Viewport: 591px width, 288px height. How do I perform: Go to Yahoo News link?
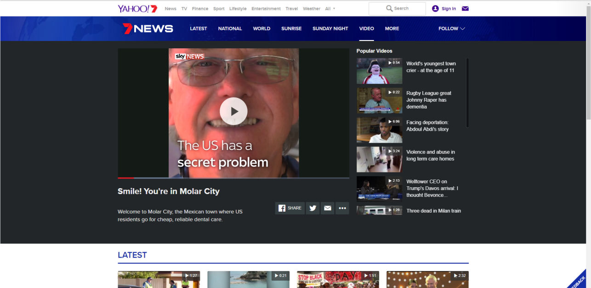pos(170,8)
